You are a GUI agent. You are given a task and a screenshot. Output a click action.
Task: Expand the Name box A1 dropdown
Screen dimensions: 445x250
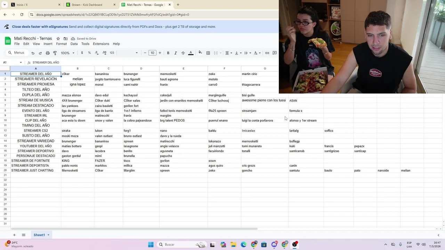[21, 62]
